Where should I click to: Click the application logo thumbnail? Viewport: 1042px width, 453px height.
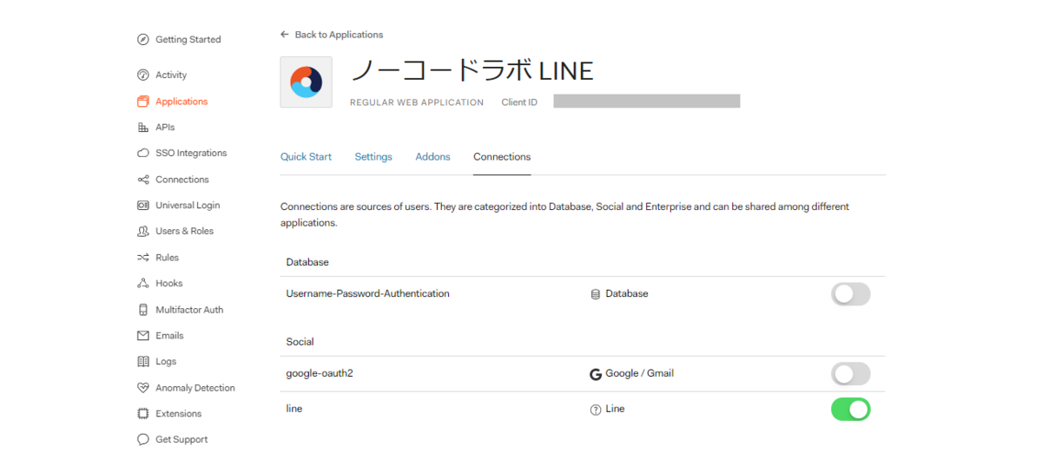pyautogui.click(x=306, y=82)
